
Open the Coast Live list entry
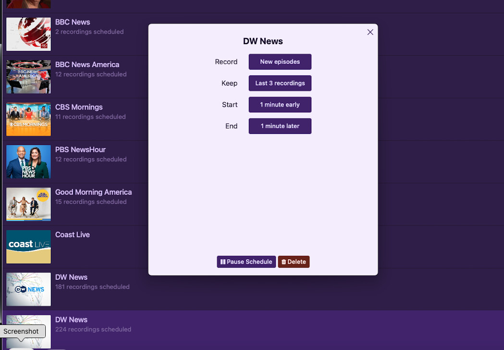[x=73, y=235]
